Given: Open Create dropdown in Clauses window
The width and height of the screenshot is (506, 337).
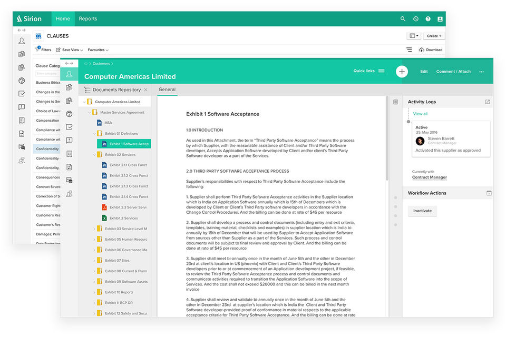Looking at the screenshot, I should [434, 36].
